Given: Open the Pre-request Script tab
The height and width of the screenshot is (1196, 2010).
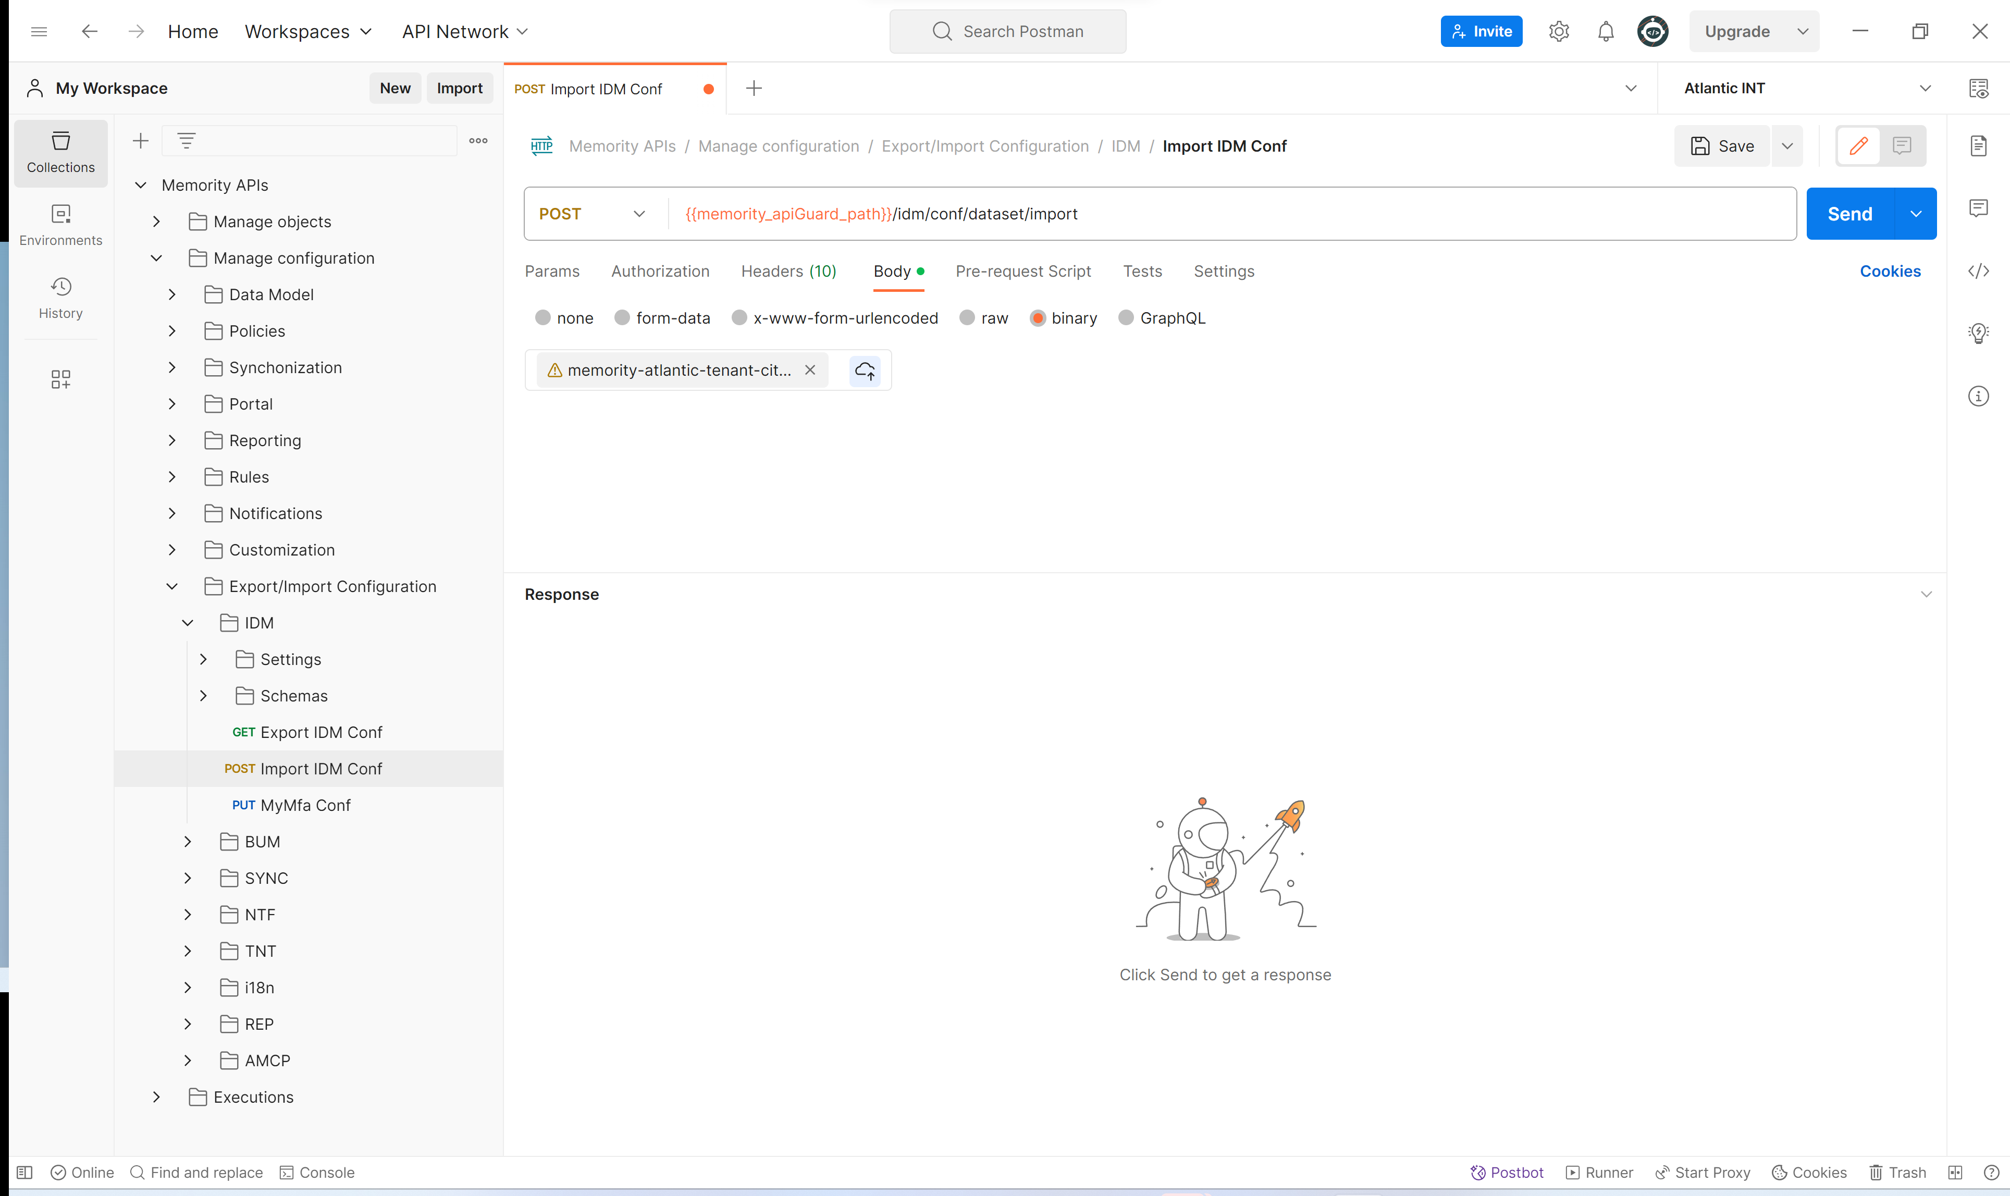Looking at the screenshot, I should coord(1023,272).
